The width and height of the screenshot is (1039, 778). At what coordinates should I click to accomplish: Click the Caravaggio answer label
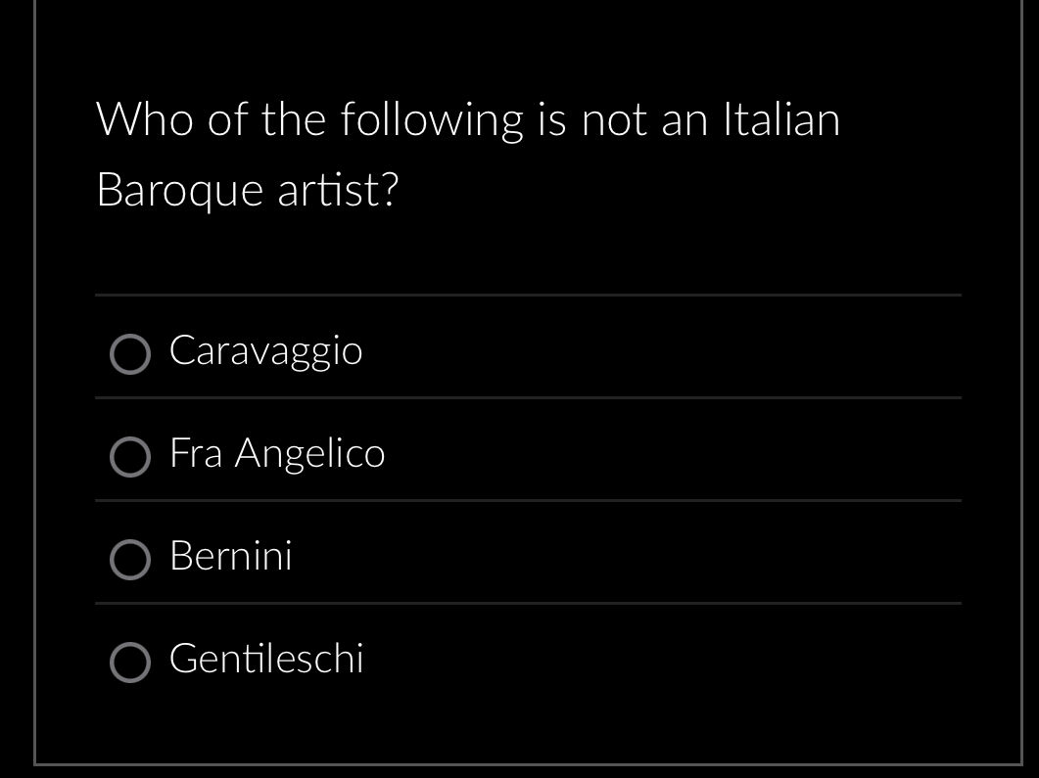pos(265,350)
